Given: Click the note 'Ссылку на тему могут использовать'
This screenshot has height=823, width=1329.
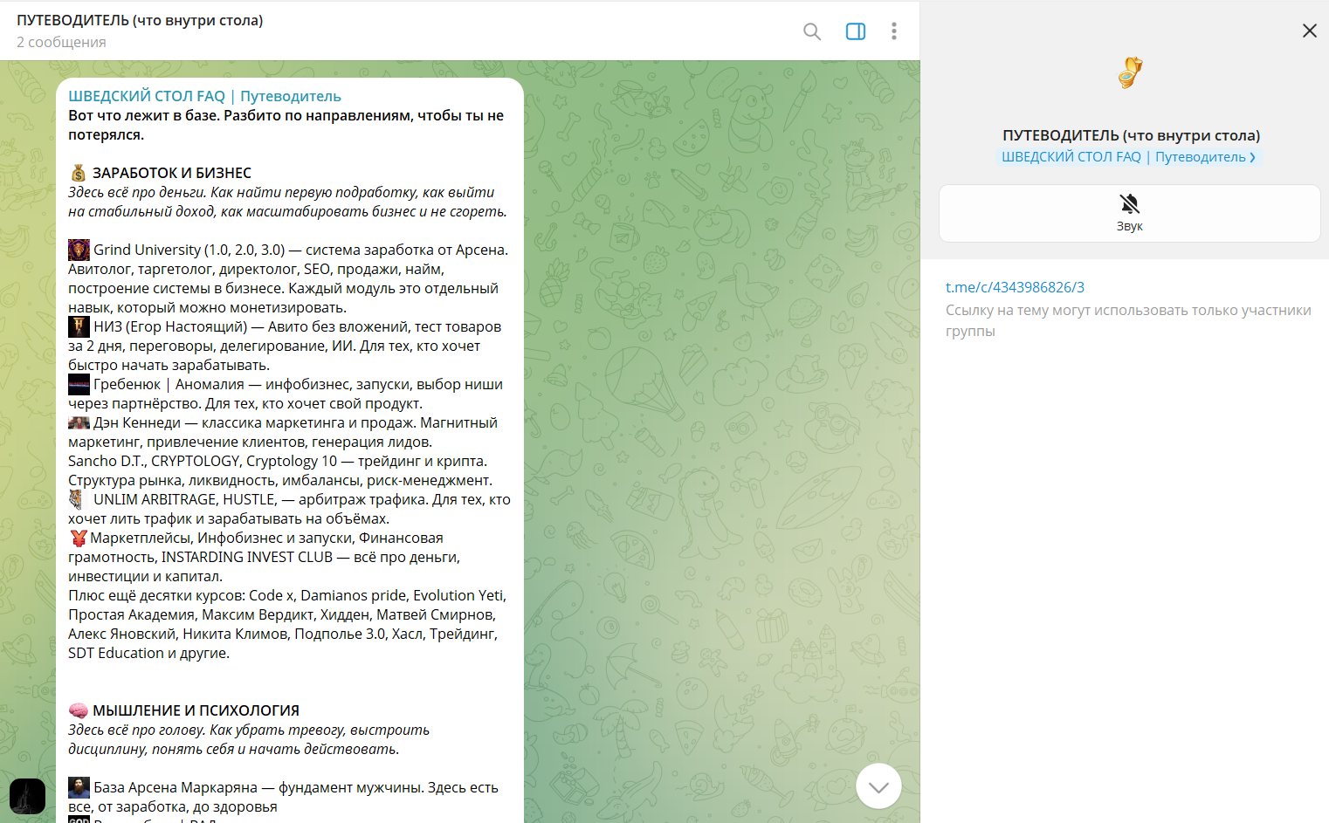Looking at the screenshot, I should click(x=1128, y=320).
